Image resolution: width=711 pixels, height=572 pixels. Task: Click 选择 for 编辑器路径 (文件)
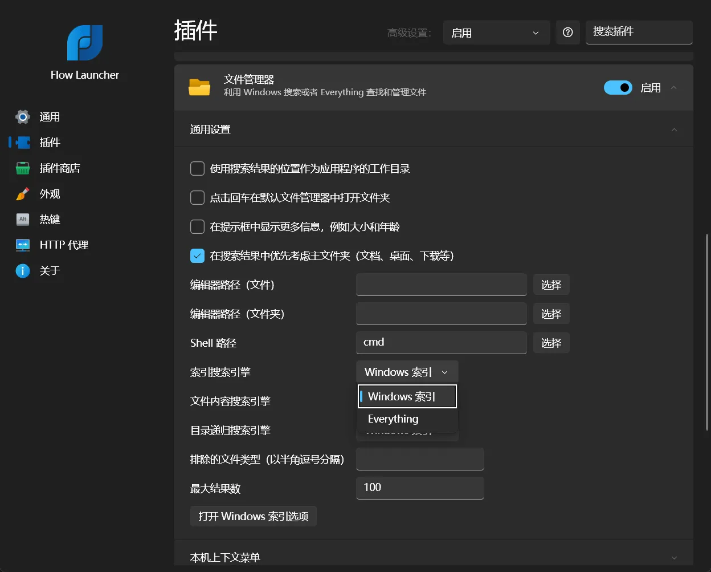[551, 285]
